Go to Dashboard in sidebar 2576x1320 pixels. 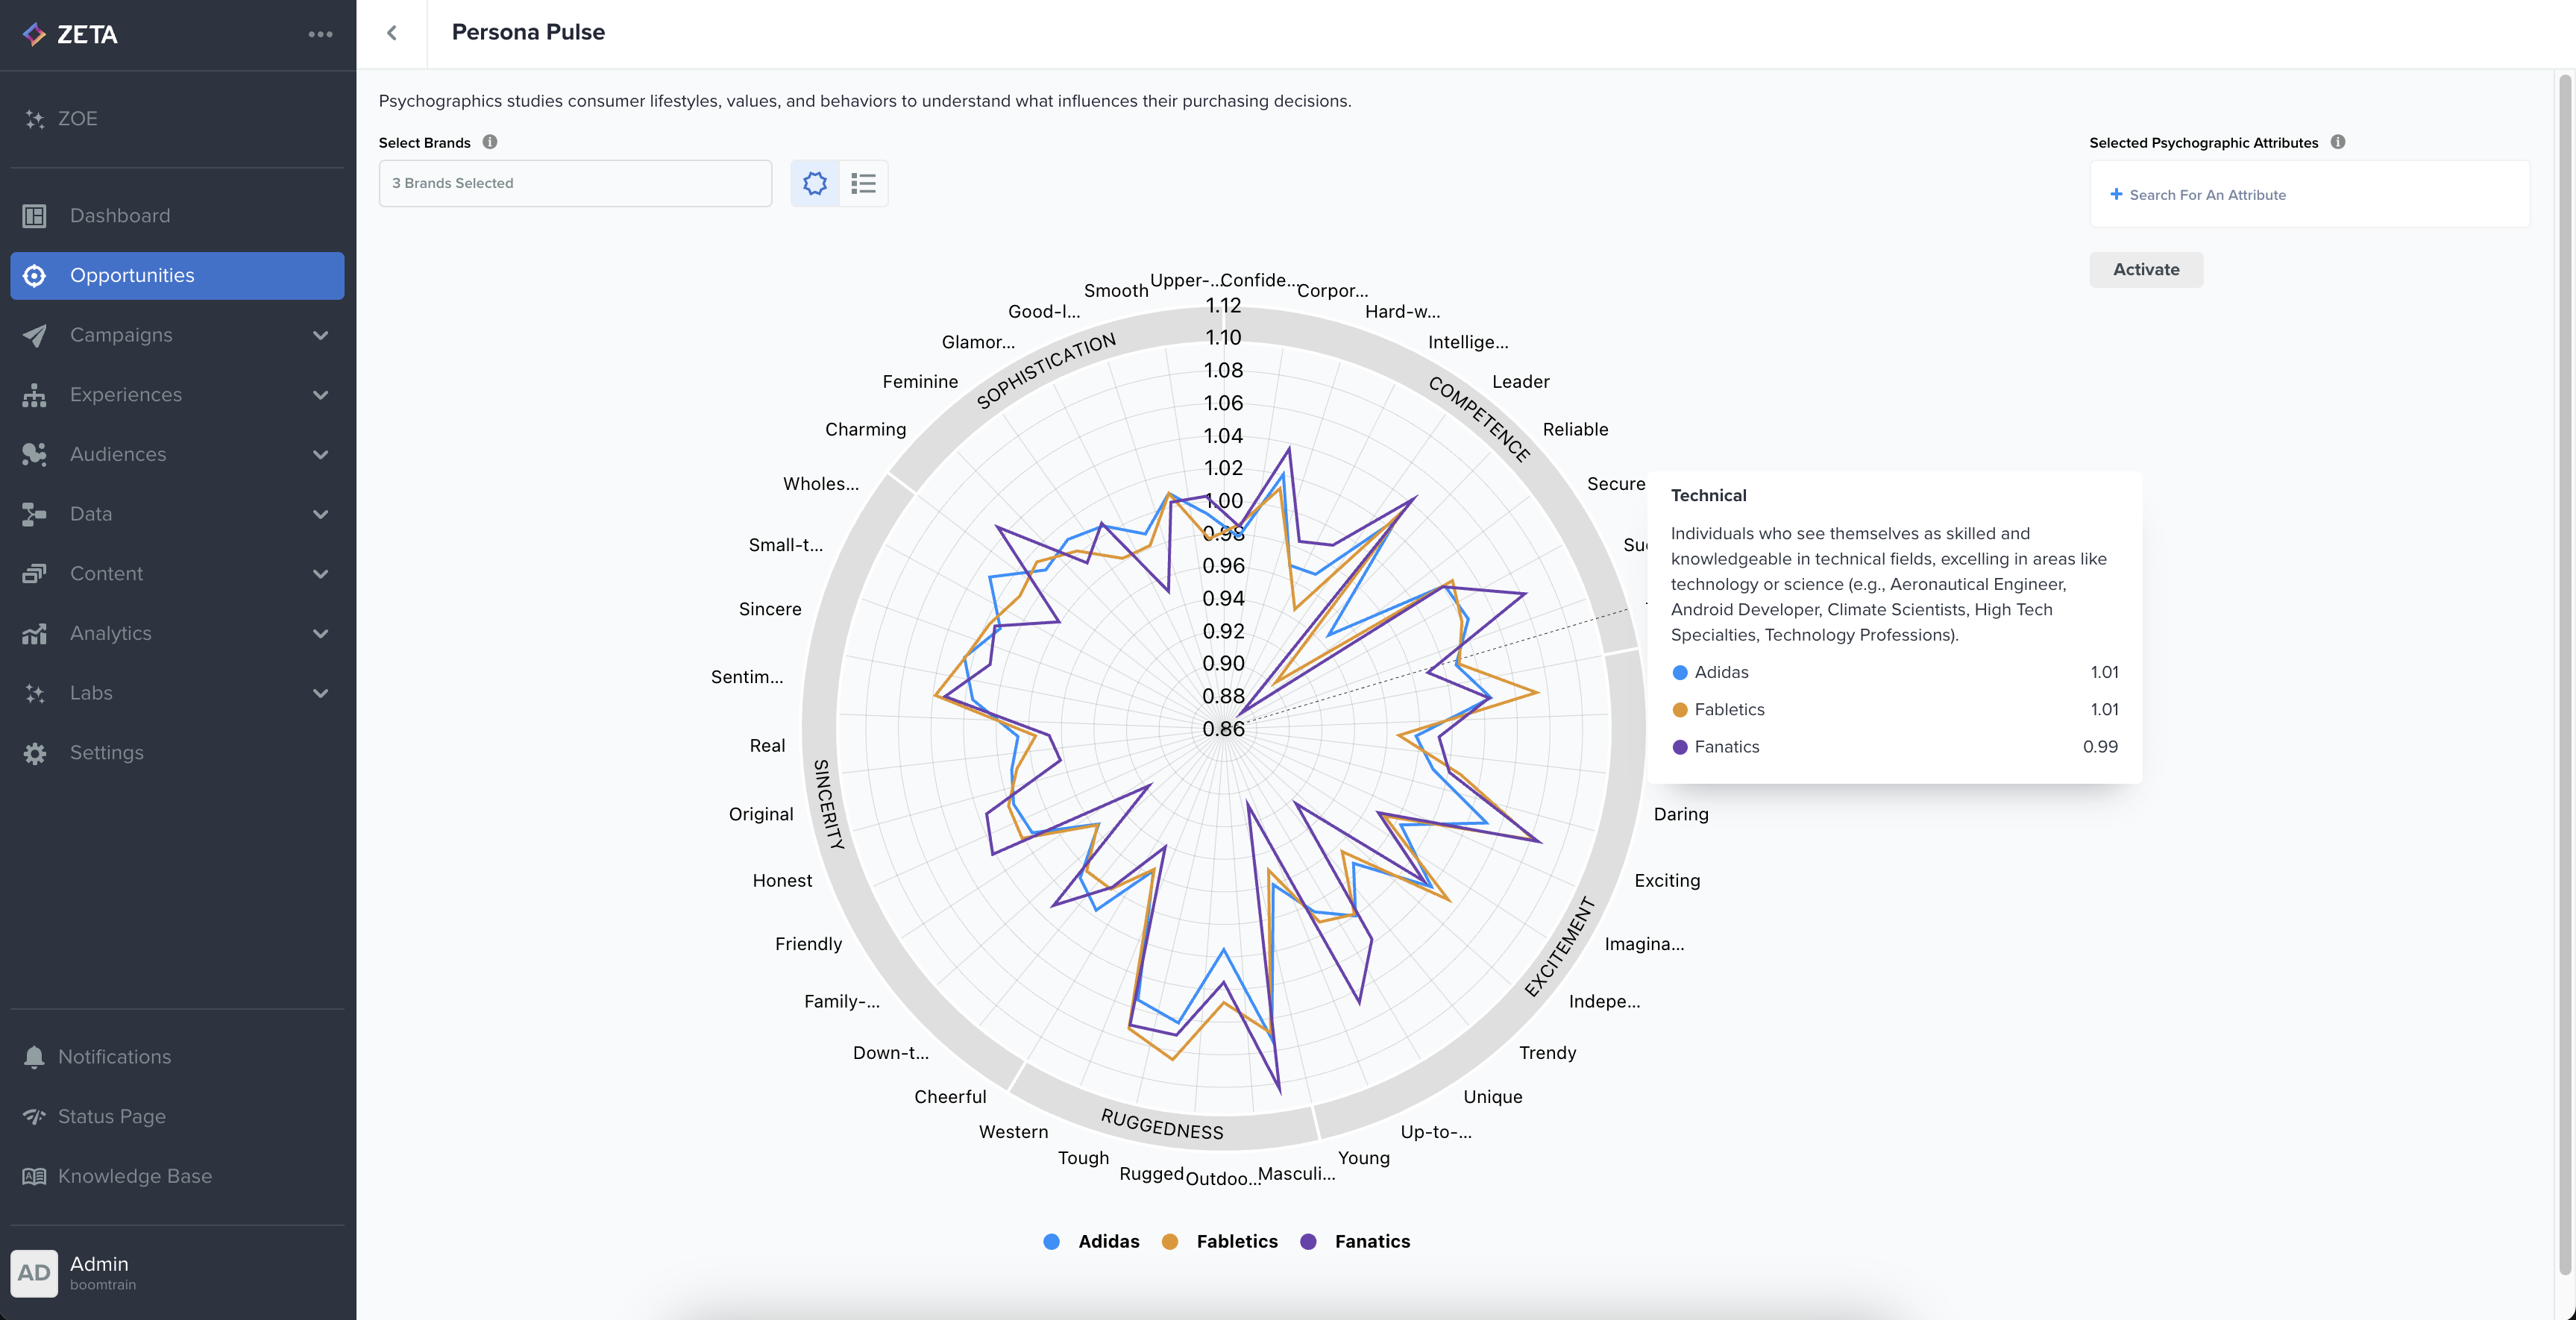click(x=120, y=216)
